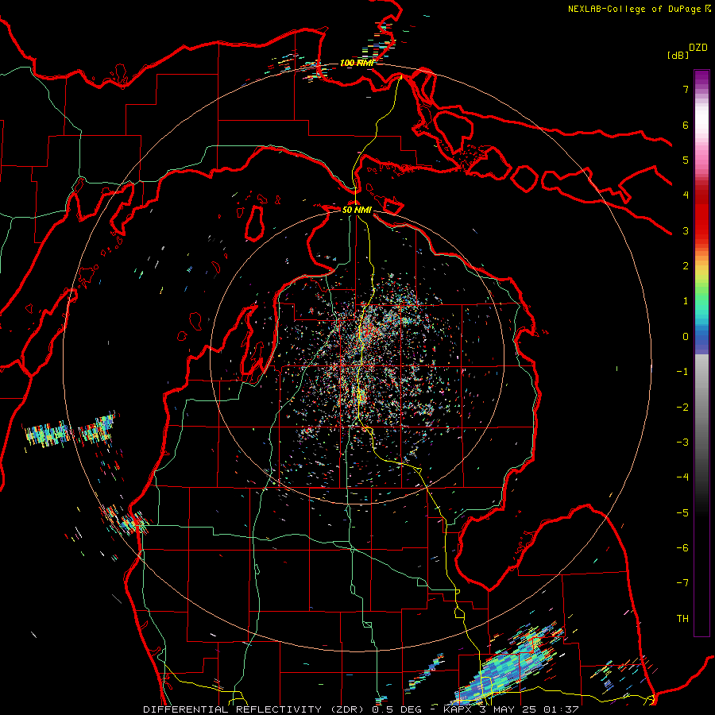Click the -5 value on the dB scale
The width and height of the screenshot is (715, 715).
click(682, 513)
